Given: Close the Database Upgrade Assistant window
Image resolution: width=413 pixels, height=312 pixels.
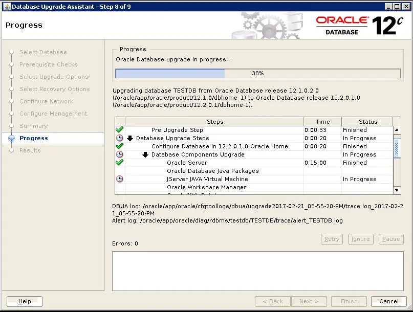Looking at the screenshot, I should [x=406, y=7].
